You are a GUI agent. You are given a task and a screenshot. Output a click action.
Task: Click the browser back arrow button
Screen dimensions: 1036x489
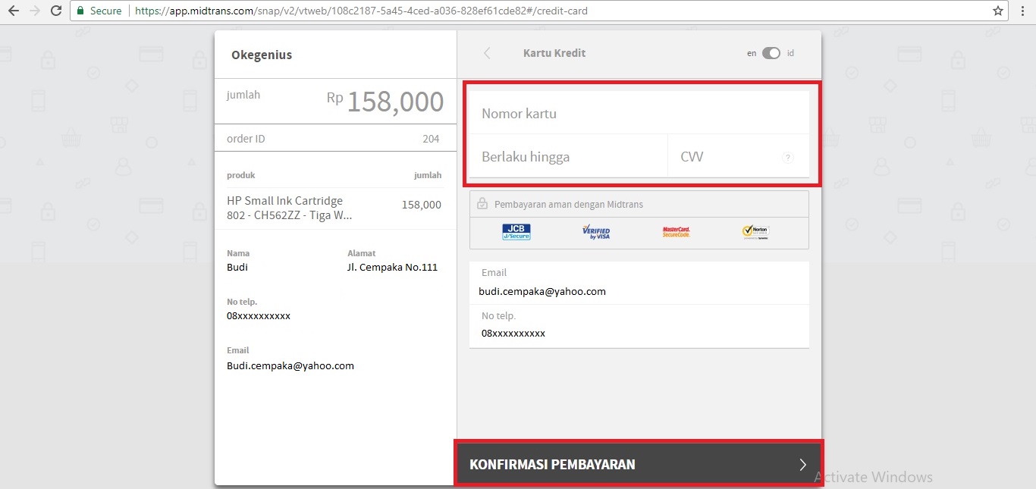(x=13, y=11)
